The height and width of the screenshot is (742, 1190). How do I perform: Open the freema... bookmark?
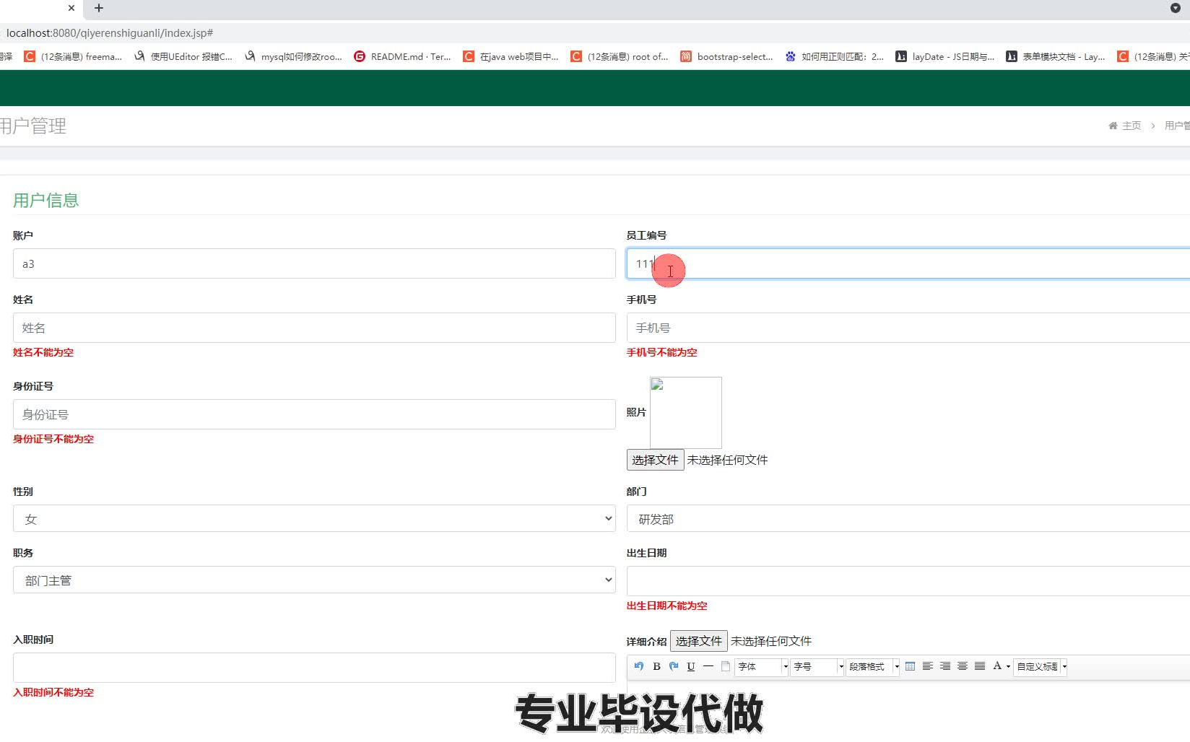click(x=73, y=56)
